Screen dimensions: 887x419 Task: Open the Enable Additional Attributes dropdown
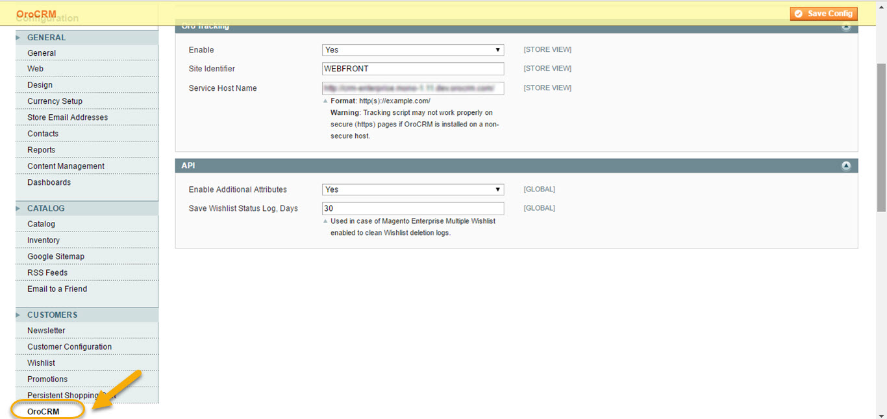click(x=413, y=189)
